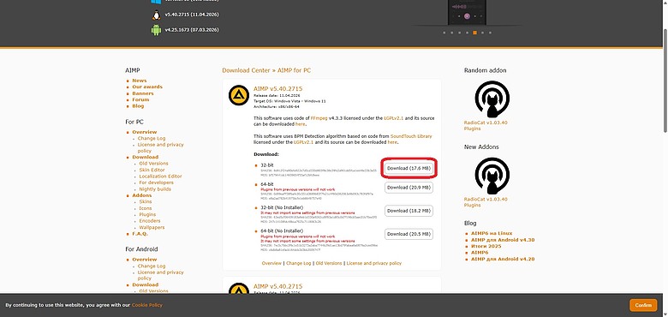Open Nightly builds page
The width and height of the screenshot is (668, 317).
click(155, 189)
